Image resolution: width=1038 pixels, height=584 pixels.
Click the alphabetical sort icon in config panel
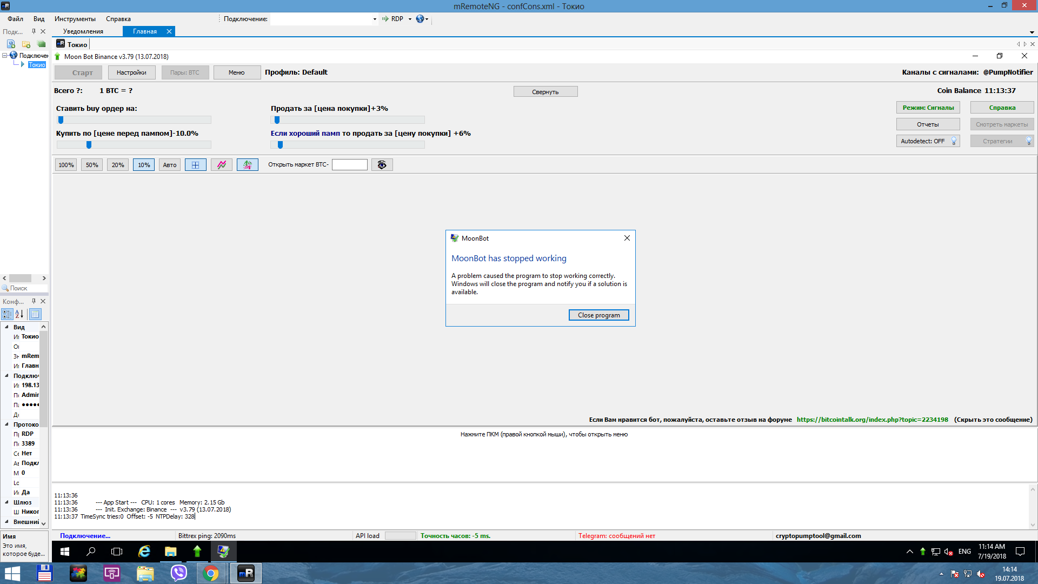click(x=19, y=314)
